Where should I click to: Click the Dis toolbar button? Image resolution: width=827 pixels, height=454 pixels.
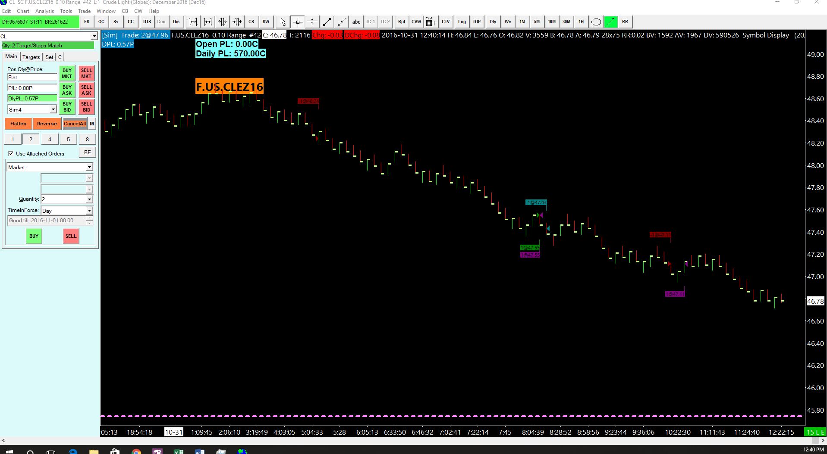(176, 22)
